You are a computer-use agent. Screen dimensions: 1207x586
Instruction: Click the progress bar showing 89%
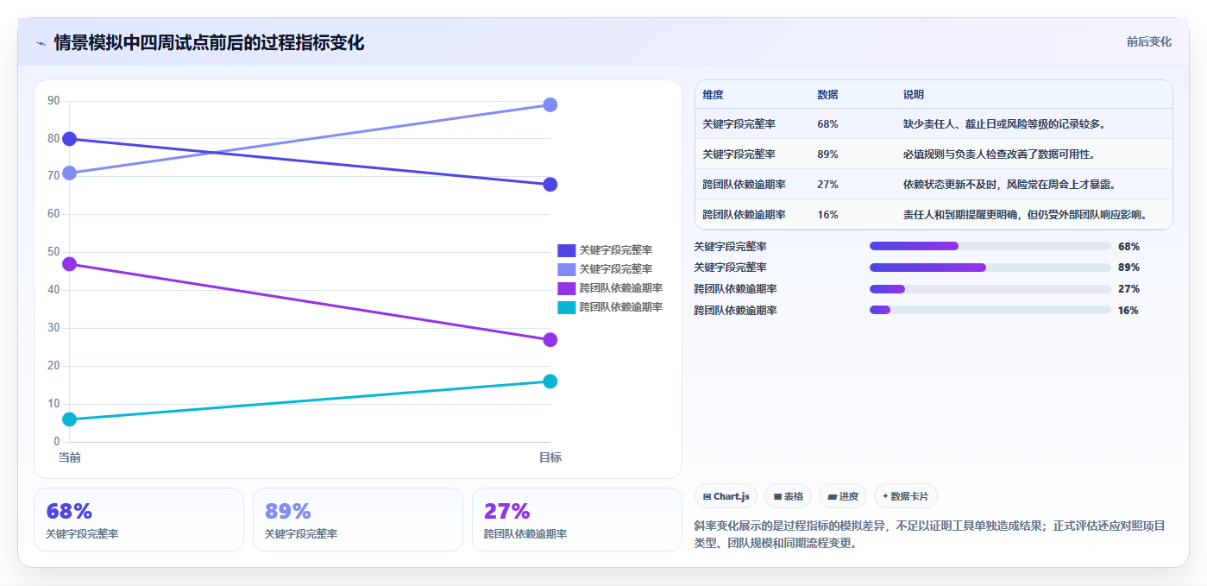point(990,268)
